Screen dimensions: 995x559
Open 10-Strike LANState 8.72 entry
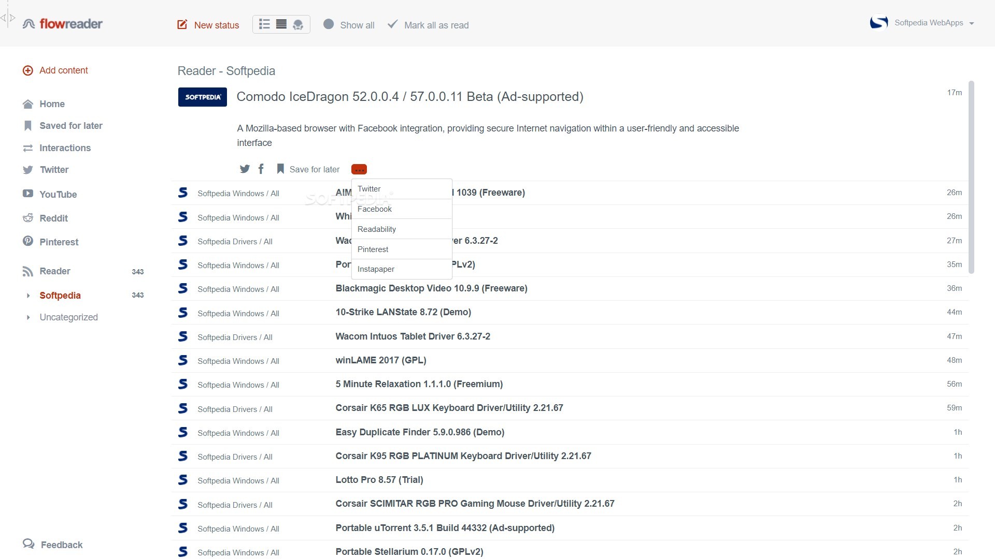coord(403,312)
